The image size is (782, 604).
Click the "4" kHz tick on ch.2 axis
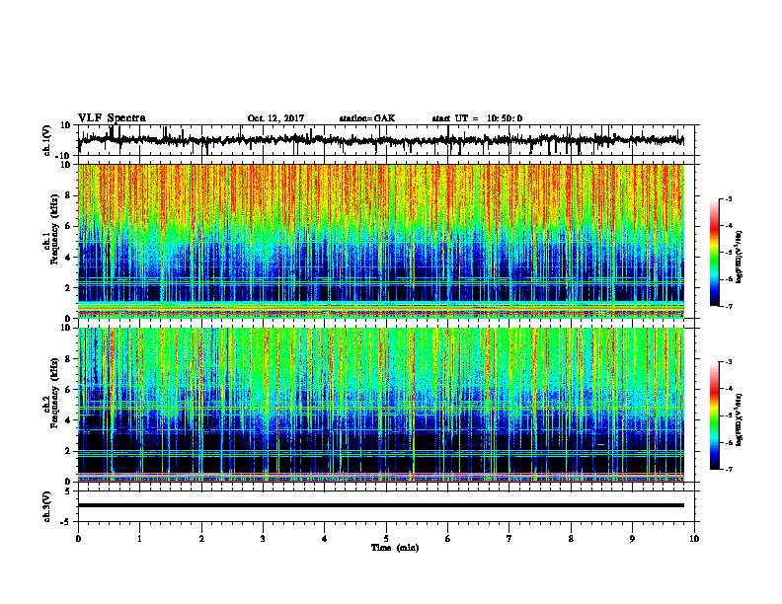tap(68, 420)
